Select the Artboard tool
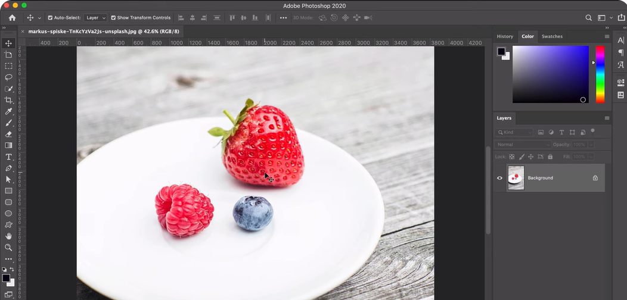 [x=8, y=54]
